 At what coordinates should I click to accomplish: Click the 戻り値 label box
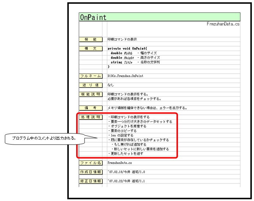coord(90,85)
